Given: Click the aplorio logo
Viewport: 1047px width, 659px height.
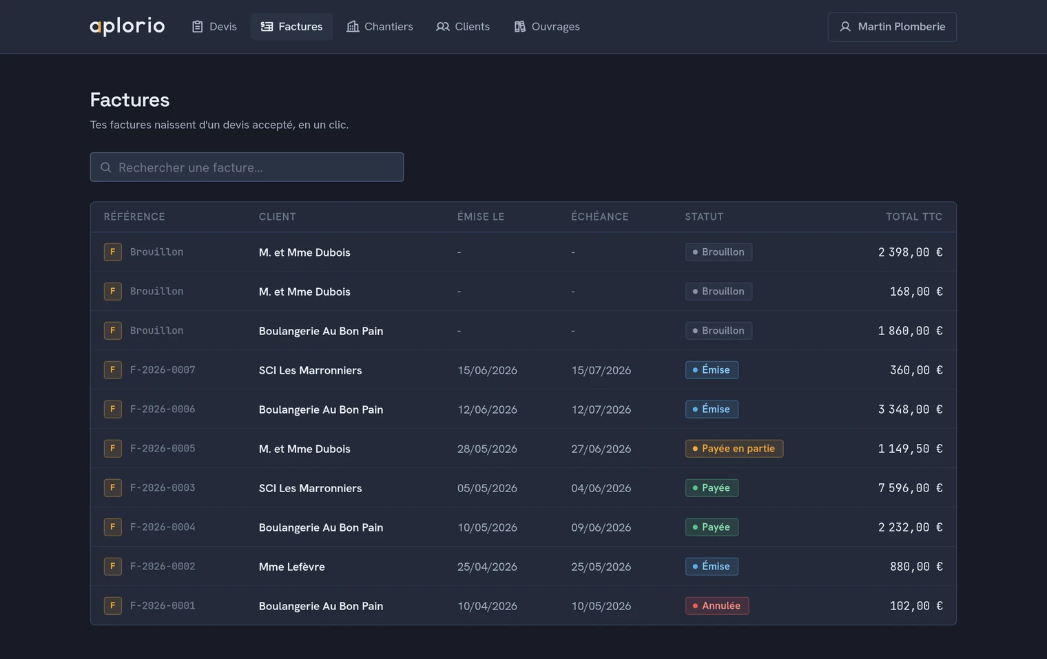Looking at the screenshot, I should coord(127,26).
